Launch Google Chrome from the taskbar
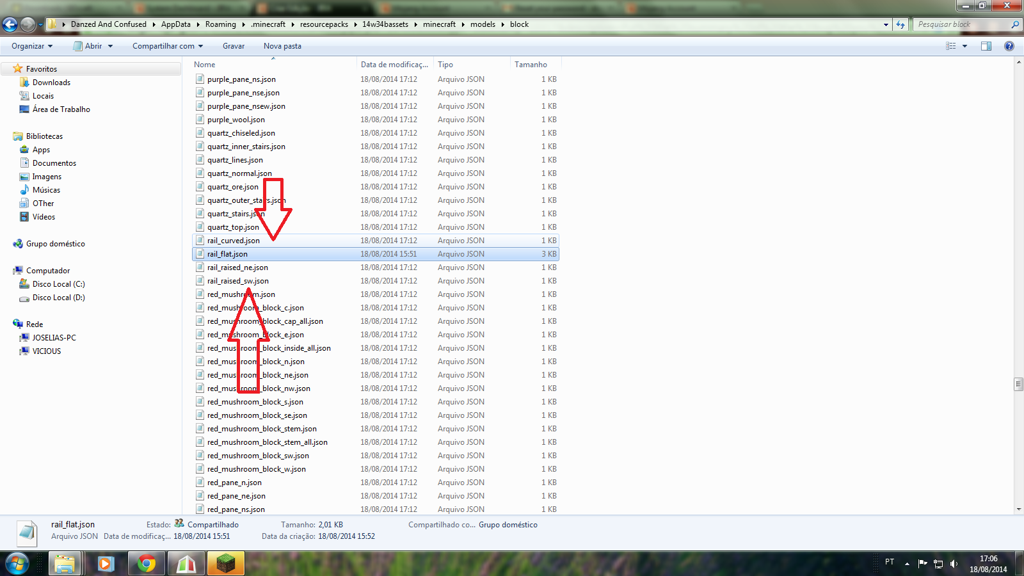 (x=147, y=564)
